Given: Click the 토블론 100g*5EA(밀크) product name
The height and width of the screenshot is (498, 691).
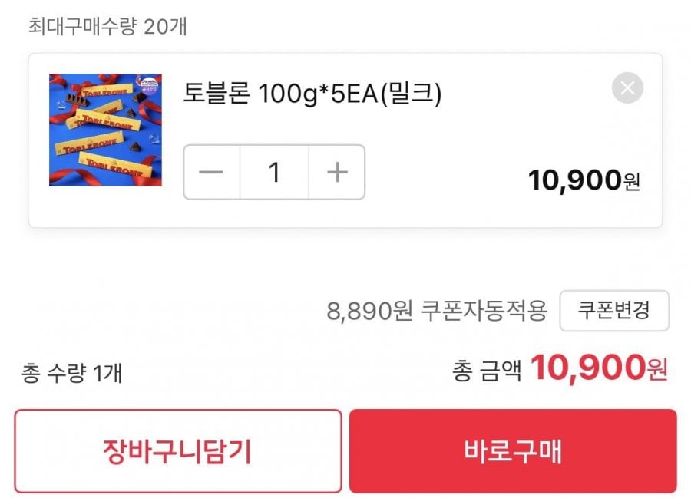Looking at the screenshot, I should 312,94.
